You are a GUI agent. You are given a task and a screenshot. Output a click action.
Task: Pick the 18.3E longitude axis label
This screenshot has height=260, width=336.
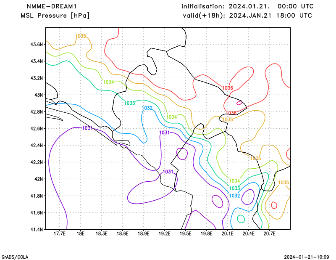(101, 233)
